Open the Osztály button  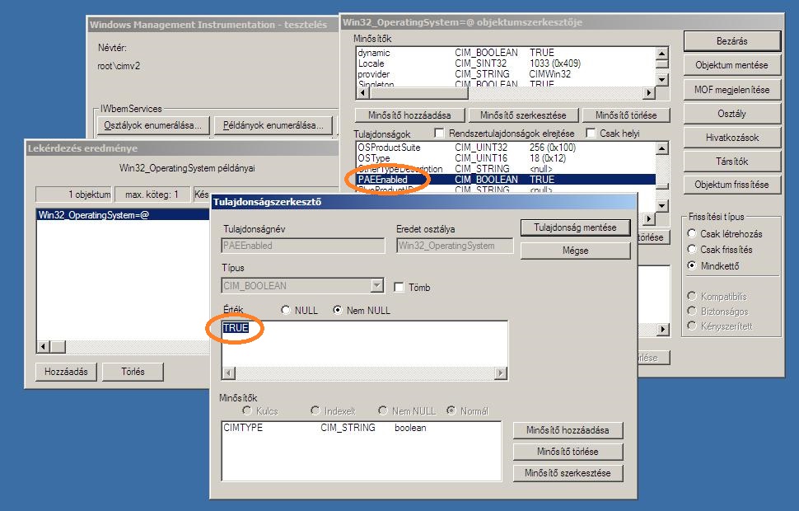pyautogui.click(x=731, y=114)
